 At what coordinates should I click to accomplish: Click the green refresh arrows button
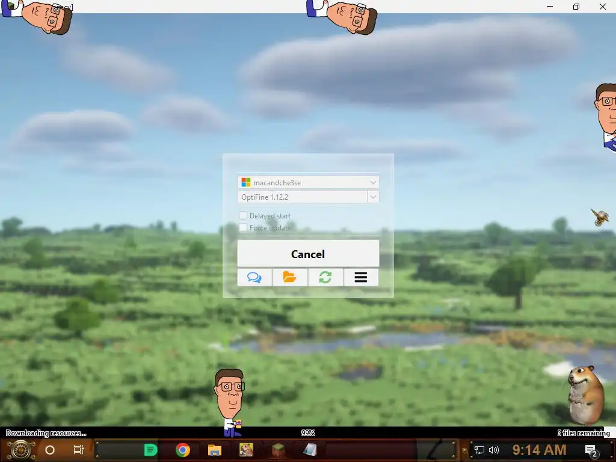coord(325,277)
